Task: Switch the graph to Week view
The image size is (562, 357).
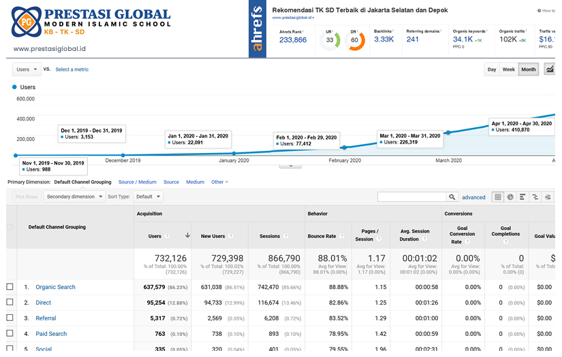Action: pyautogui.click(x=509, y=69)
